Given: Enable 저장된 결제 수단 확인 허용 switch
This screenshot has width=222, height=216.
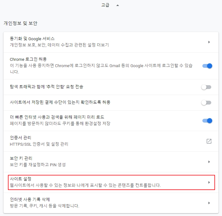Looking at the screenshot, I should click(206, 103).
